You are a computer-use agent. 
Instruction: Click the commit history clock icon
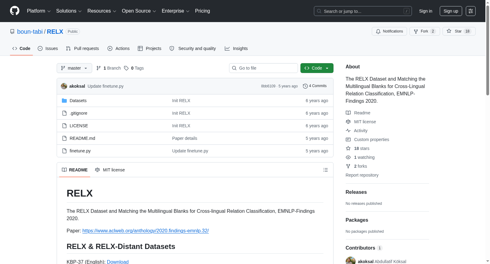click(305, 86)
